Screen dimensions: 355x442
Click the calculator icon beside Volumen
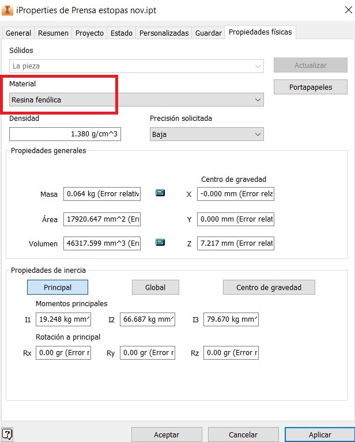tap(160, 243)
